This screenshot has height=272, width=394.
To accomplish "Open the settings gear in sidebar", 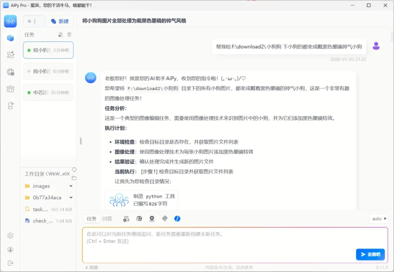I will [10, 236].
